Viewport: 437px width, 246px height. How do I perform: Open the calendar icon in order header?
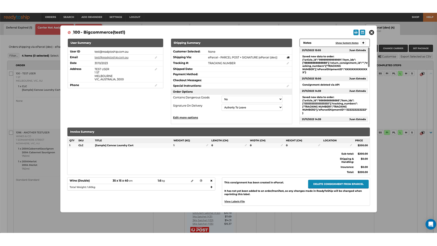[363, 32]
